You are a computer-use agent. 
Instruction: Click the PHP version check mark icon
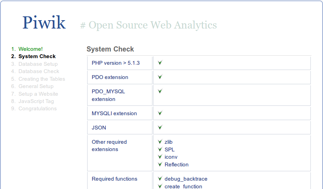[160, 62]
